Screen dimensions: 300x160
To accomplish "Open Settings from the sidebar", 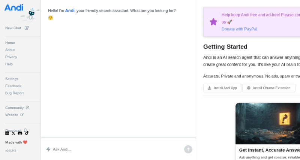I will point(12,79).
